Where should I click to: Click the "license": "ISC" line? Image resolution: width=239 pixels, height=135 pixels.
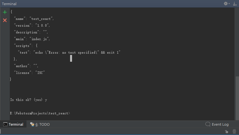29,72
